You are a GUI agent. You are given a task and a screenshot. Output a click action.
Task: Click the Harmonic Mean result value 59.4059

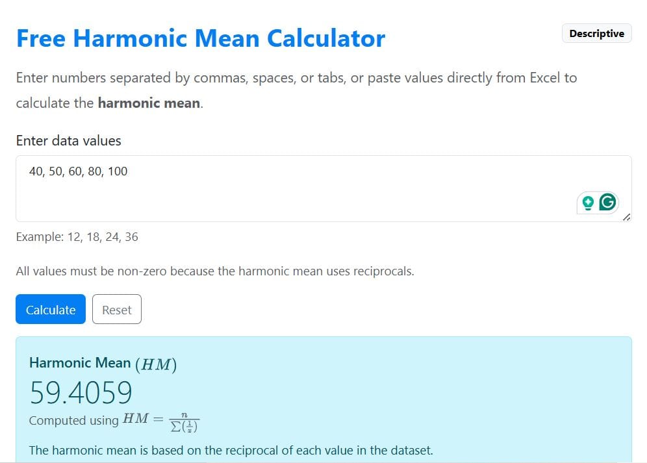[81, 392]
